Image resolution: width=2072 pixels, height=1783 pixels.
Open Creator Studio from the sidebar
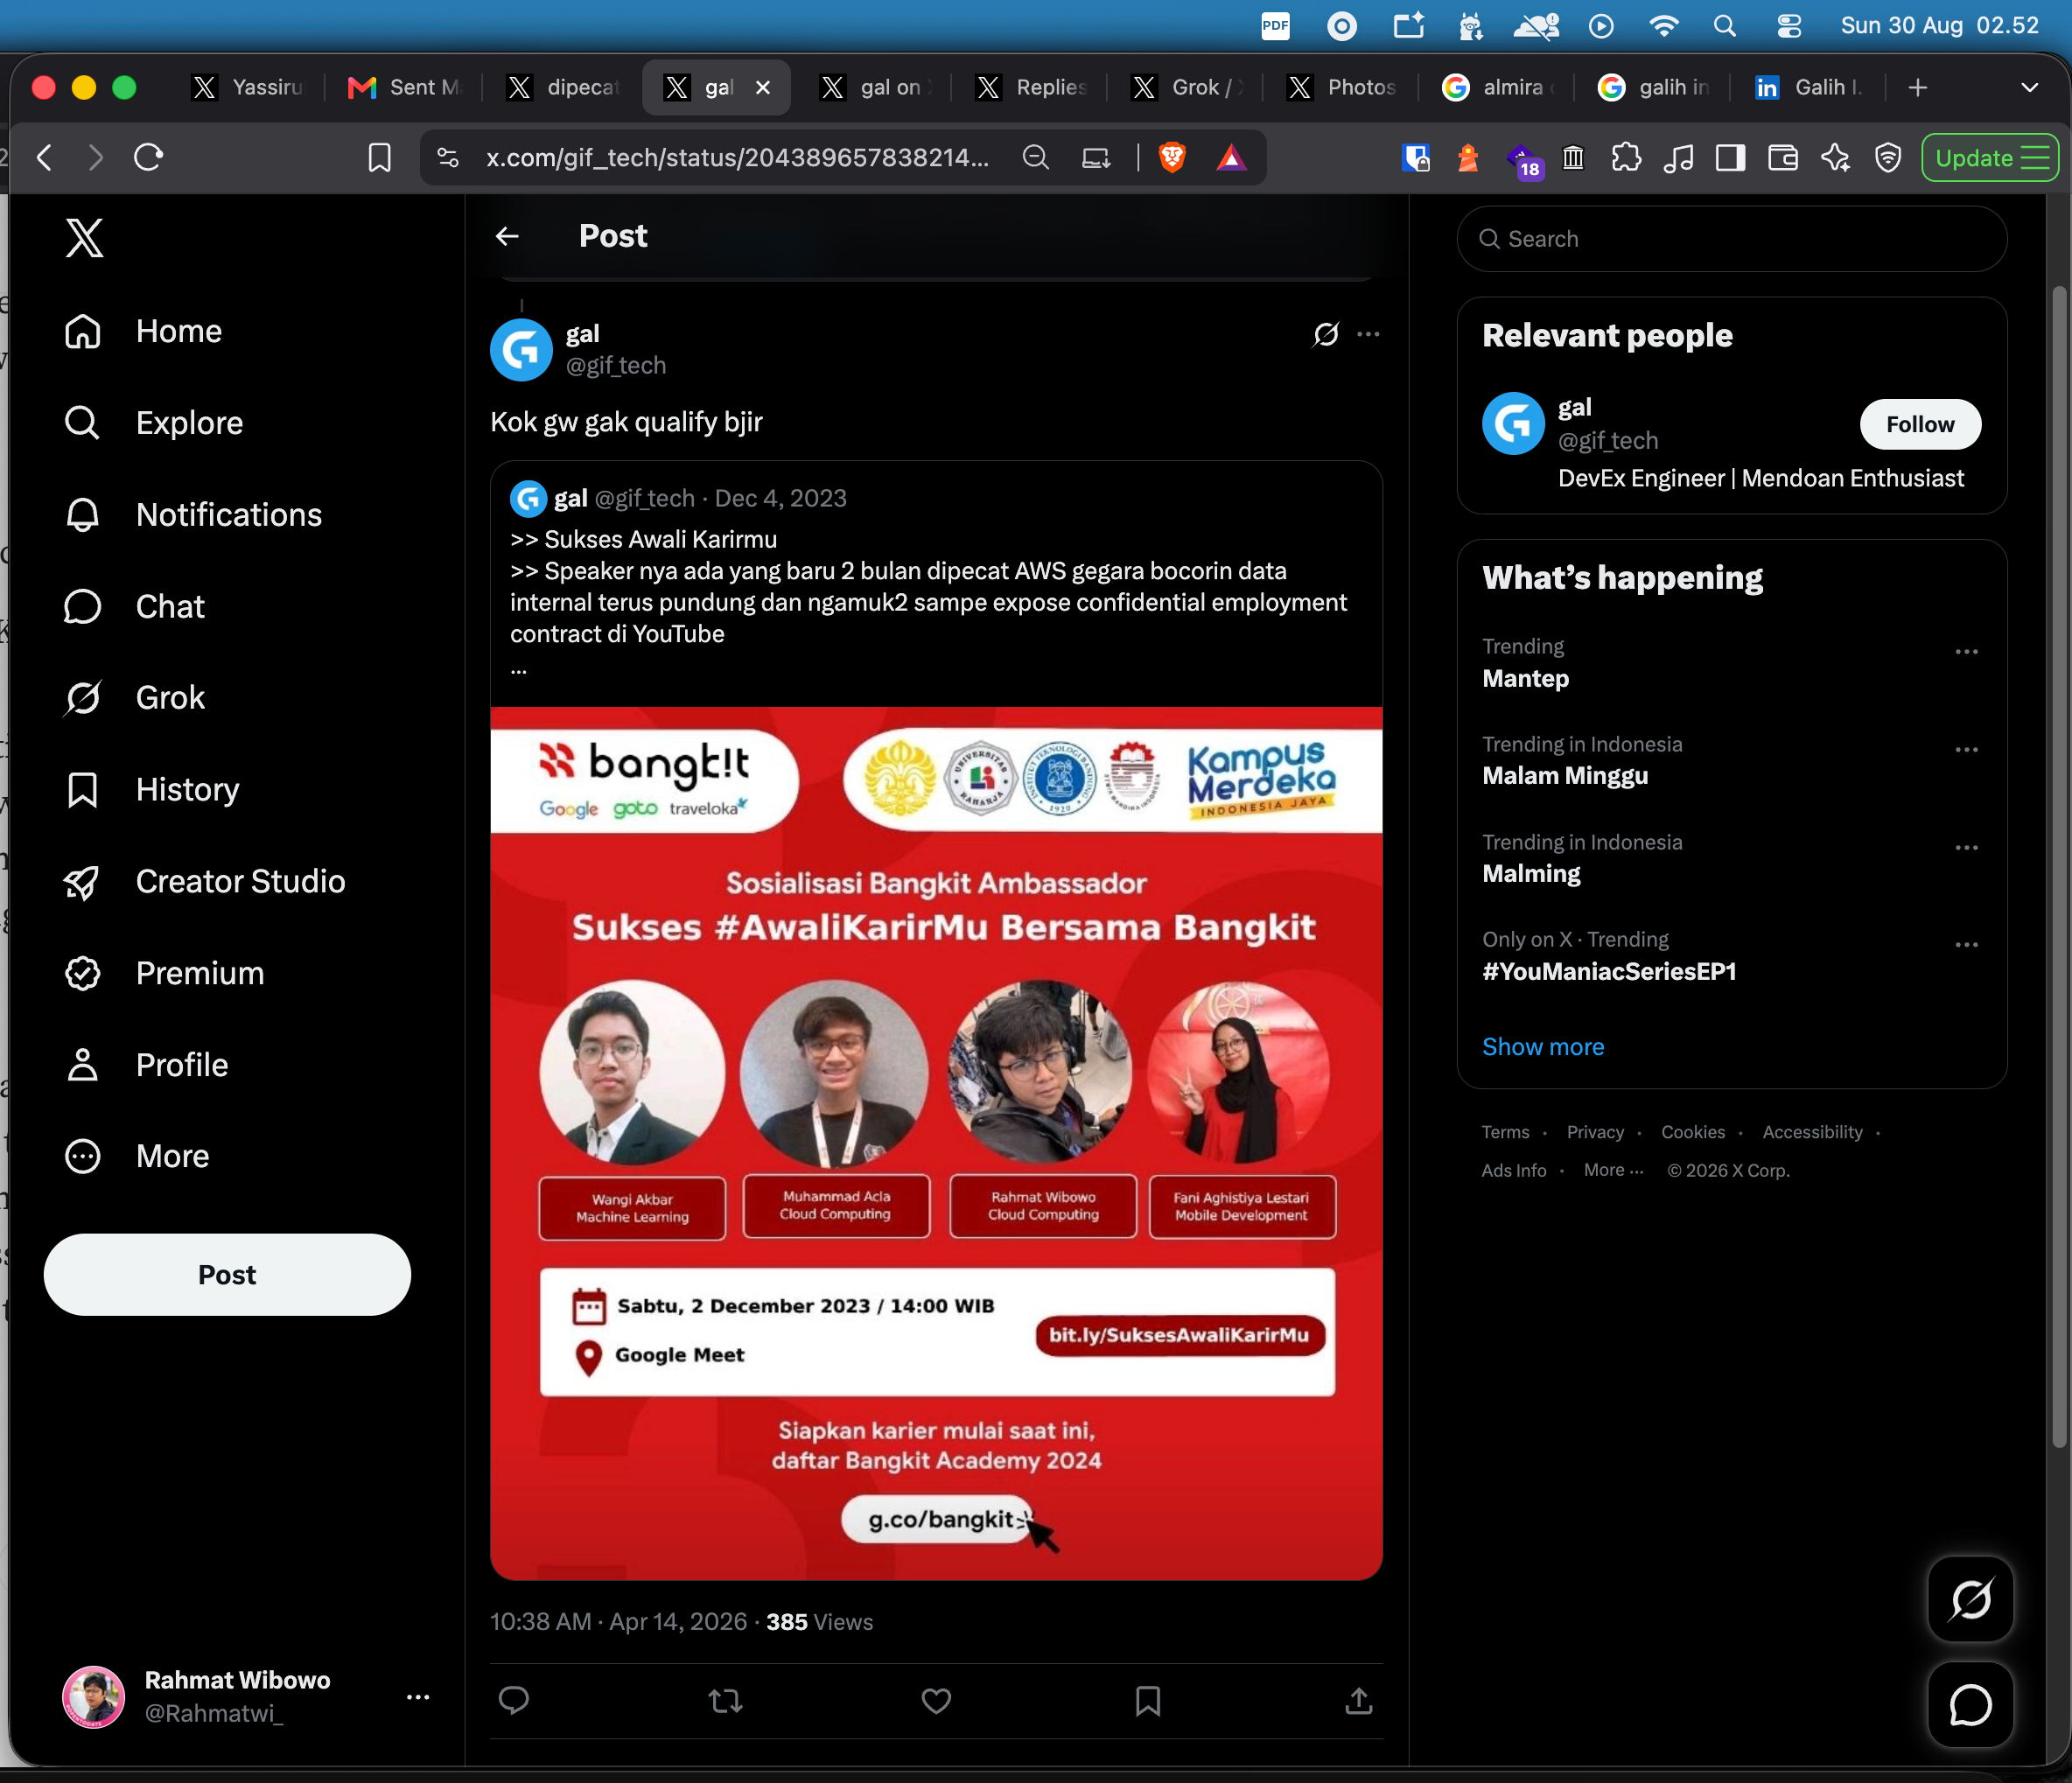(205, 881)
